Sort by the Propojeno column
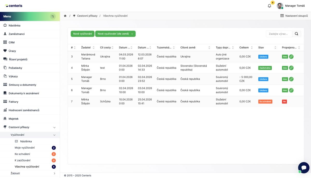This screenshot has height=178, width=311. pyautogui.click(x=299, y=47)
